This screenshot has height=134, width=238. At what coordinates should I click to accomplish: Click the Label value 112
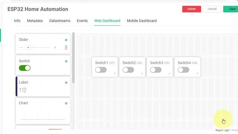pos(23,90)
